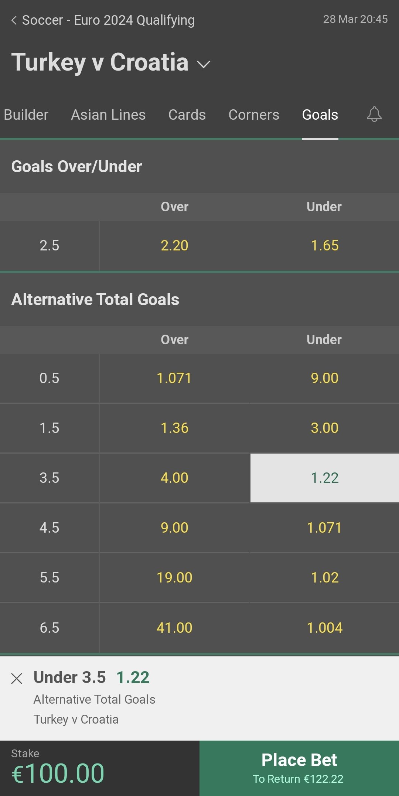This screenshot has width=399, height=796.
Task: Collapse the Alternative Total Goals section
Action: (199, 300)
